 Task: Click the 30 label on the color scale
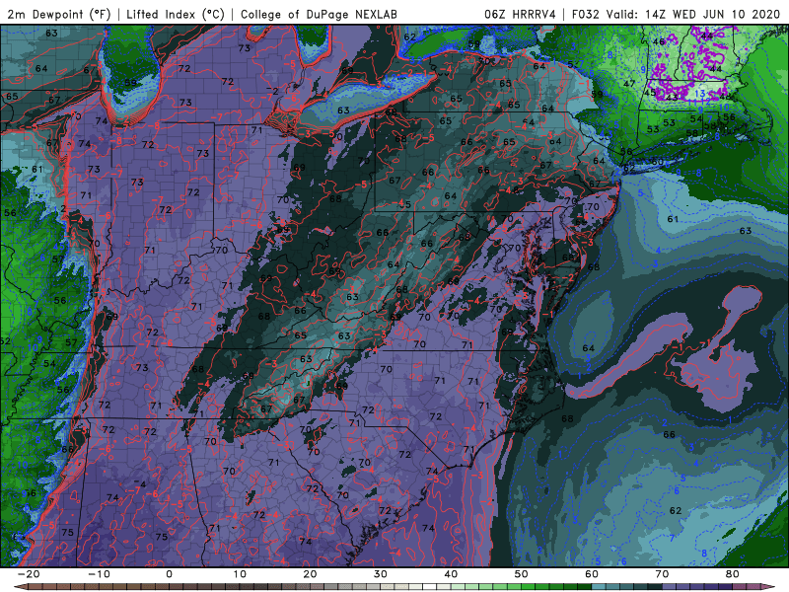tap(381, 574)
